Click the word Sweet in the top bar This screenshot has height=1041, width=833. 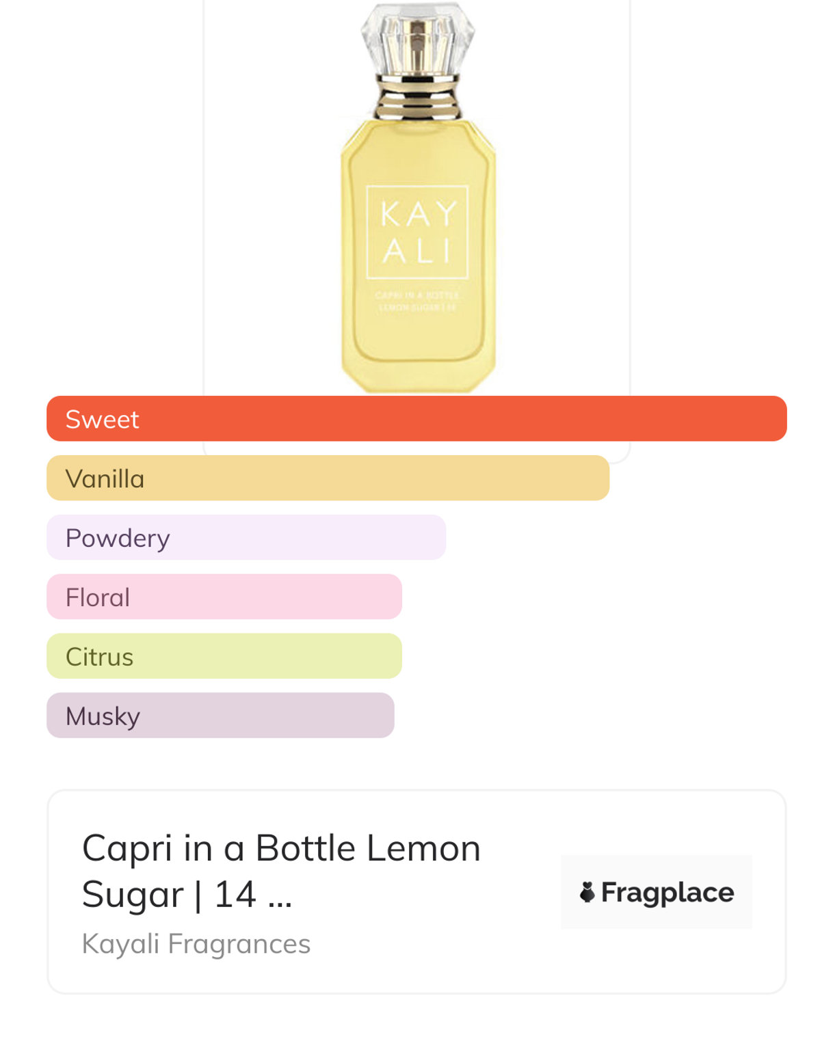click(x=103, y=419)
